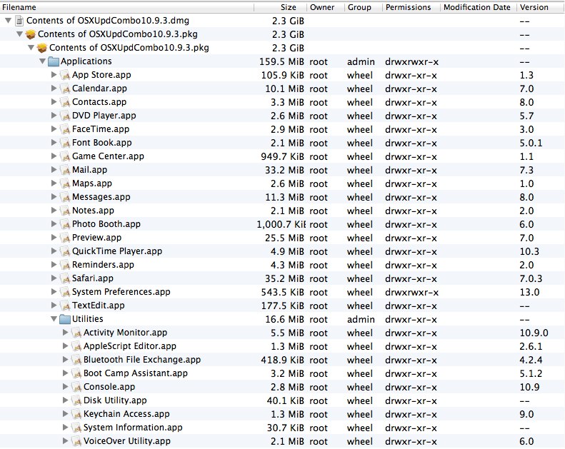Select the version value 13.0
This screenshot has height=449, width=565.
coord(529,293)
